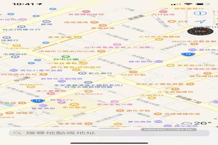Select the 市役所 purple pin

coord(23,20)
